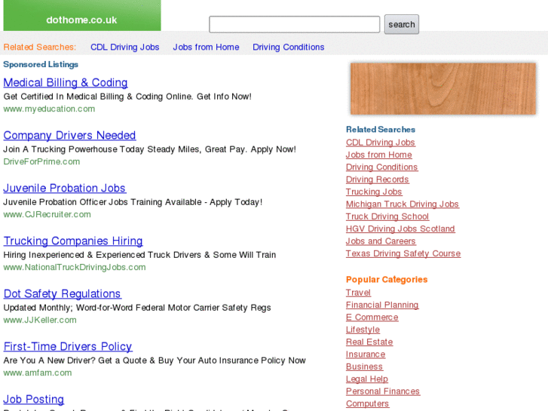Click the orange 'Related Searches:' label

pos(39,48)
